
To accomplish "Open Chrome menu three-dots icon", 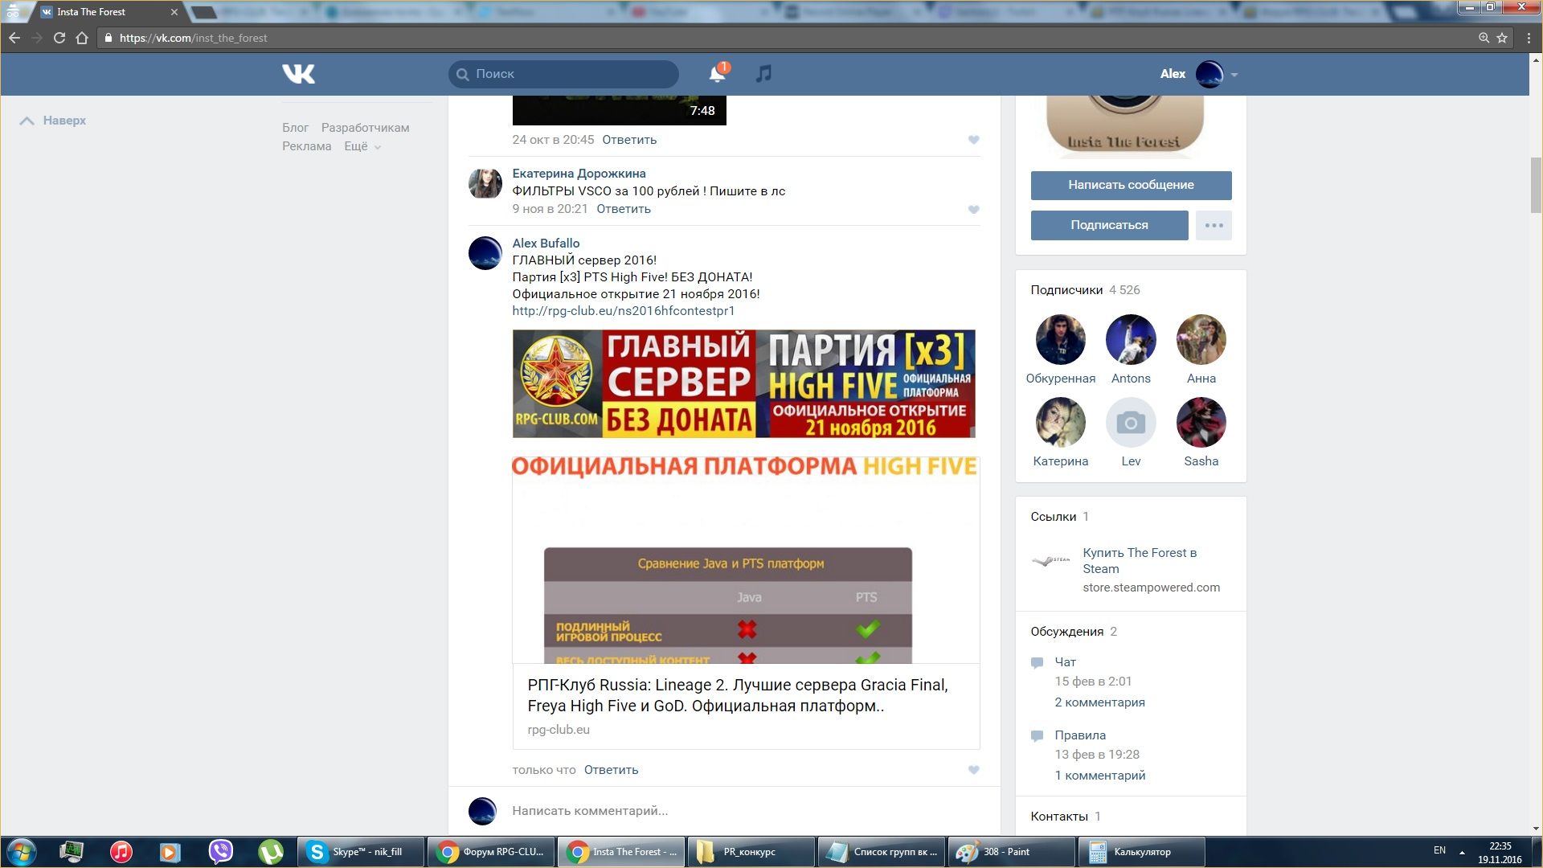I will 1529,38.
